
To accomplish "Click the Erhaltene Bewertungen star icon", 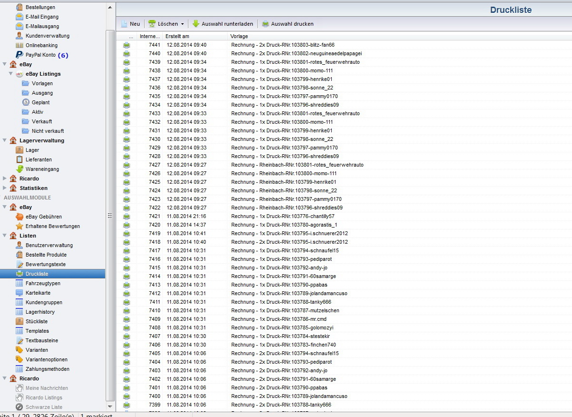I will click(20, 226).
